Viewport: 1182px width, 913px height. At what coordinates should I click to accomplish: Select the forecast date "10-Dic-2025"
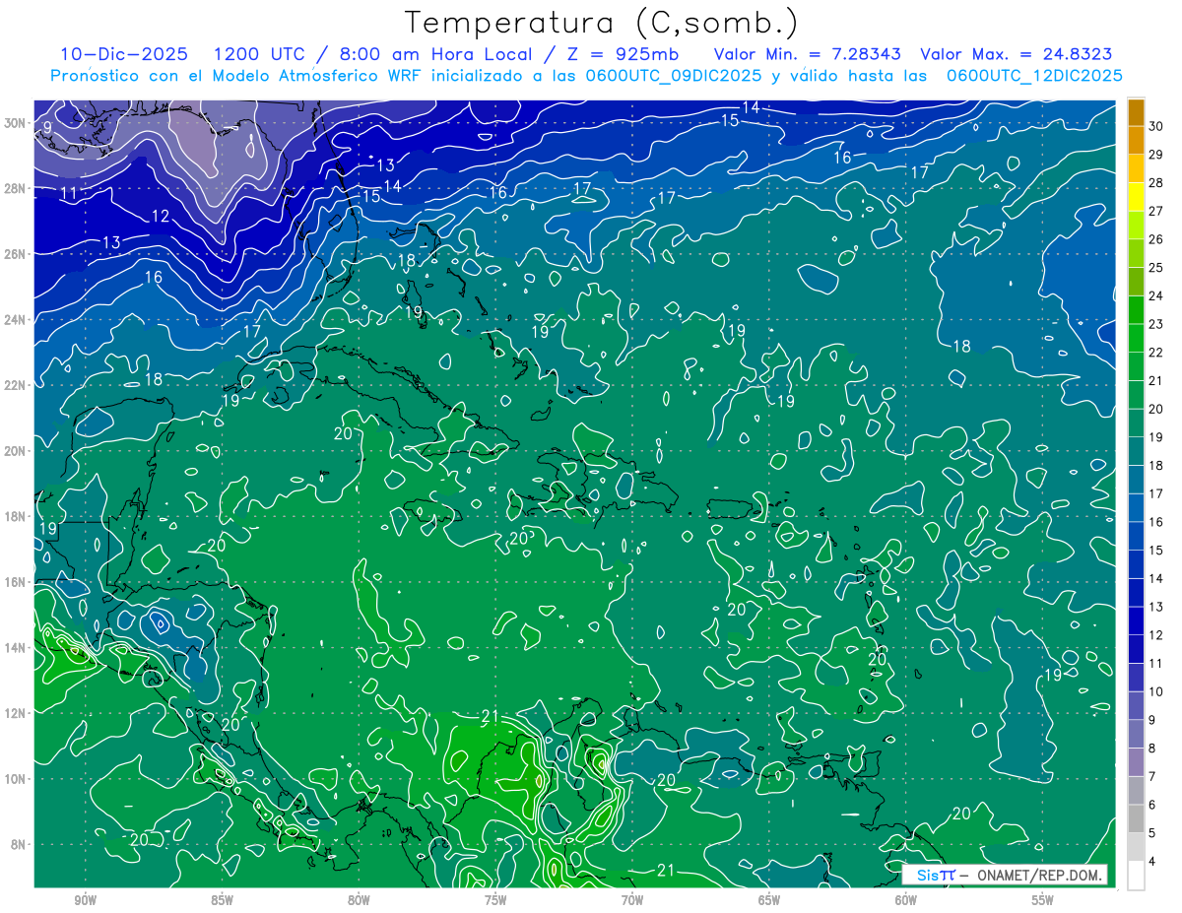click(123, 55)
